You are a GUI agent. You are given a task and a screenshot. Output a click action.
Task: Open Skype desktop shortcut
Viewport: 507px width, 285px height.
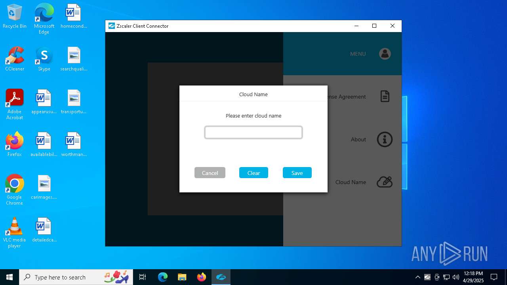(x=44, y=59)
